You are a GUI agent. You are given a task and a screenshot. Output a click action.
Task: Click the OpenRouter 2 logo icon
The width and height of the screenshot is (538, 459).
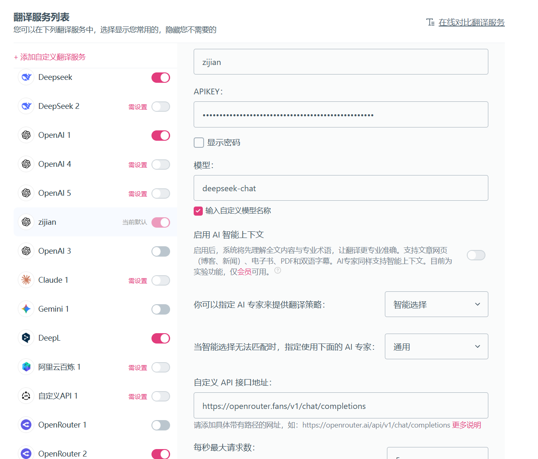pyautogui.click(x=26, y=454)
